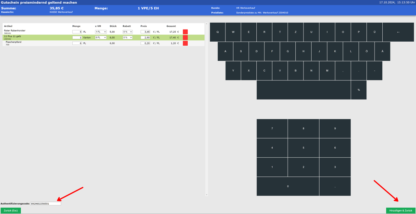
Task: Click red delete square for Flaschenpfand
Action: pos(185,43)
